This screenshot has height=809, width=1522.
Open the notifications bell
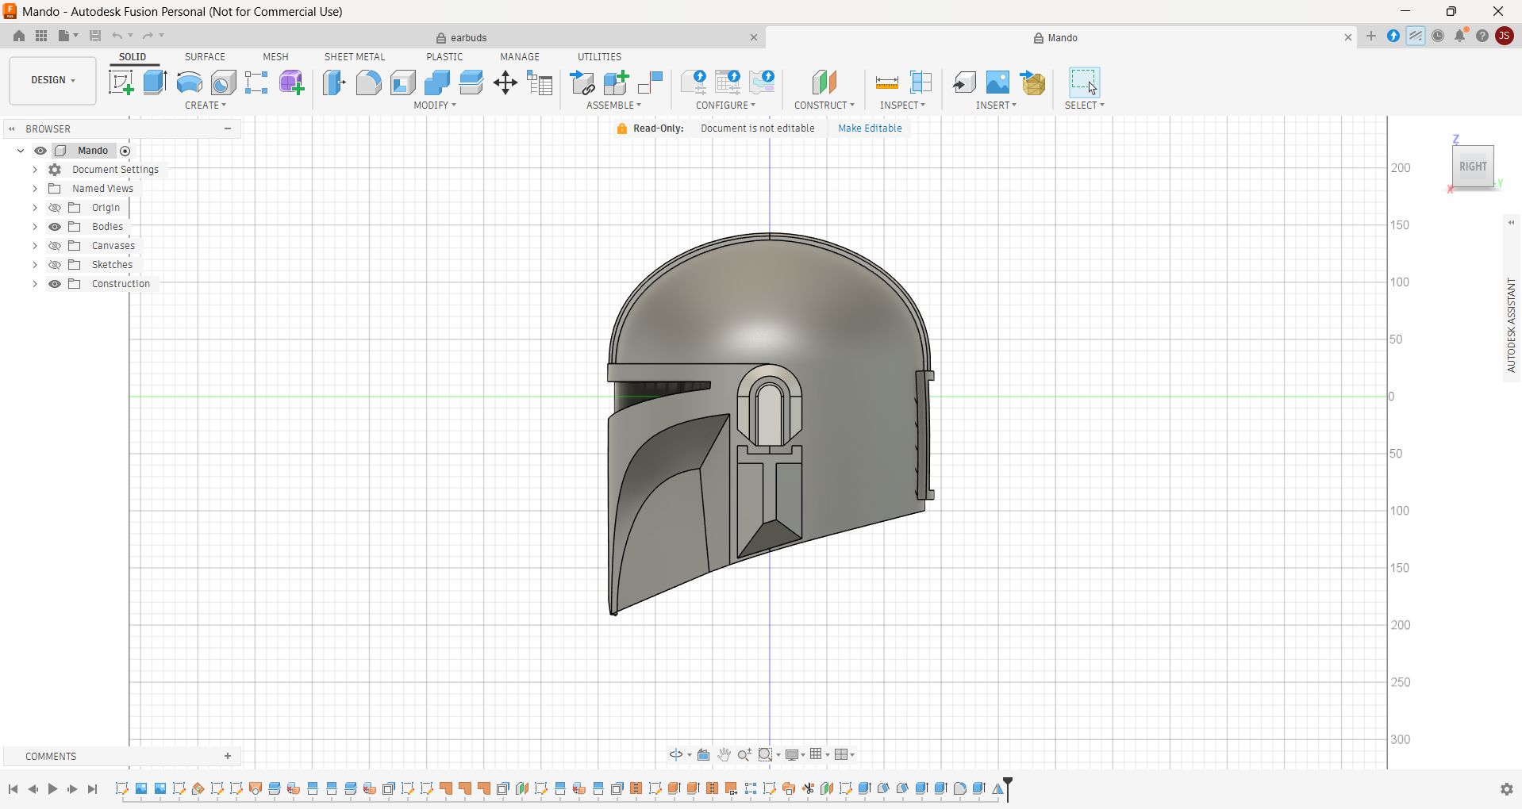click(x=1460, y=36)
